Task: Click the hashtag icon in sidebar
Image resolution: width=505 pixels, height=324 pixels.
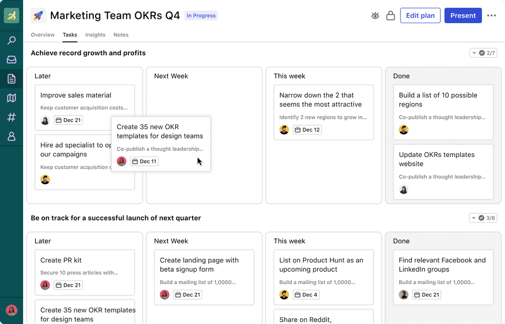Action: pos(12,117)
